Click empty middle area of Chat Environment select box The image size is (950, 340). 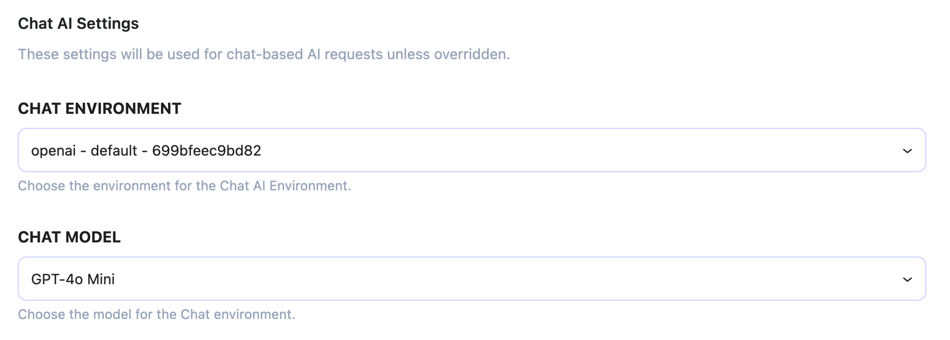point(557,150)
